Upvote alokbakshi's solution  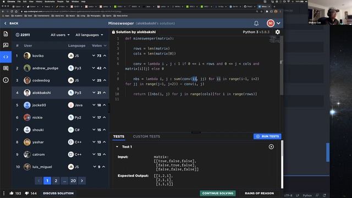(x=105, y=93)
